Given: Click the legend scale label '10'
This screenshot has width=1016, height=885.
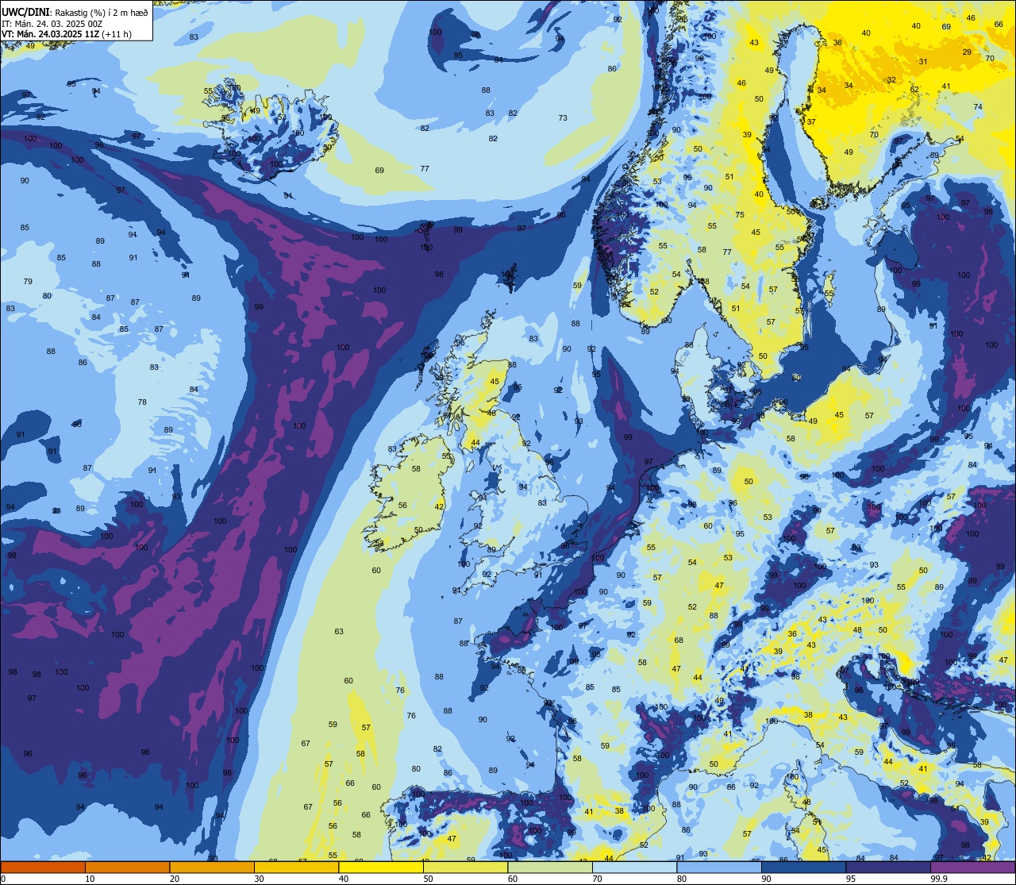Looking at the screenshot, I should point(90,879).
